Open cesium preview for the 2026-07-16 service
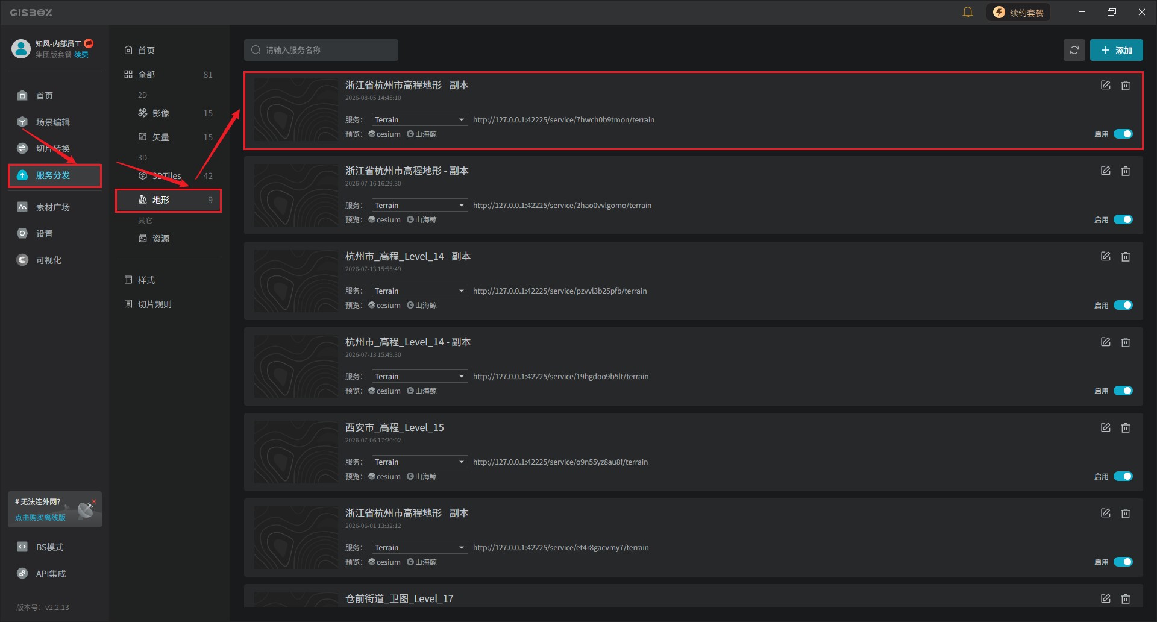This screenshot has height=622, width=1157. [384, 220]
